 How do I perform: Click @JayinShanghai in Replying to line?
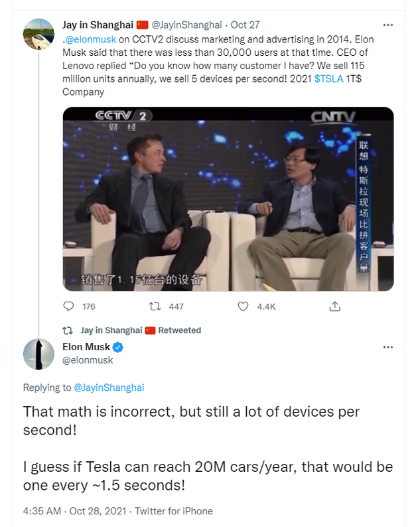click(x=109, y=387)
